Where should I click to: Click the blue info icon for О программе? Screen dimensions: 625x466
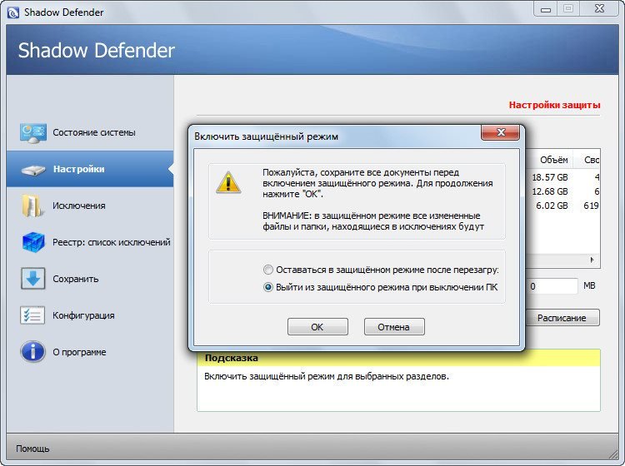coord(32,352)
